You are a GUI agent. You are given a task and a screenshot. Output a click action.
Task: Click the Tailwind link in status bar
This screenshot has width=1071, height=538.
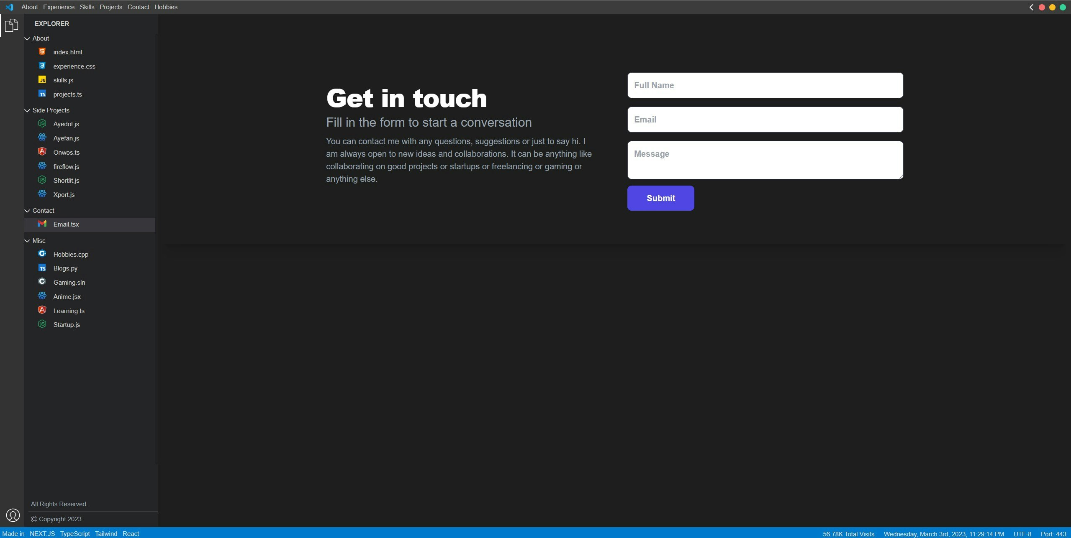click(106, 534)
